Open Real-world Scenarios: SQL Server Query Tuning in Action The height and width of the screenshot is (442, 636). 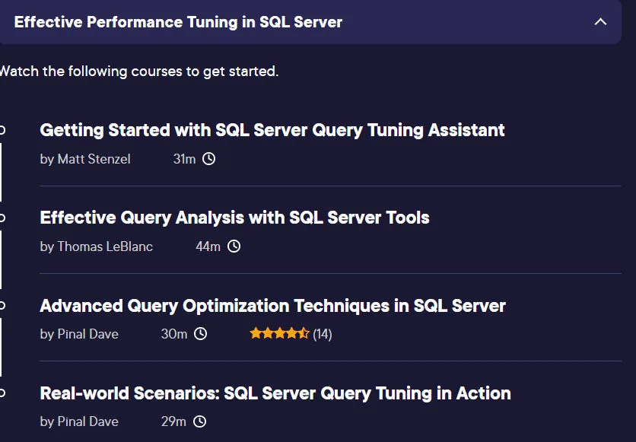[275, 393]
